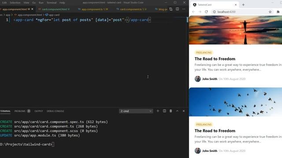Open a new browser tab

click(x=243, y=5)
